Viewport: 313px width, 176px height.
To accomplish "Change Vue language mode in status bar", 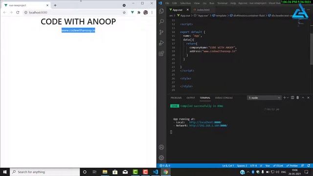I will click(268, 166).
